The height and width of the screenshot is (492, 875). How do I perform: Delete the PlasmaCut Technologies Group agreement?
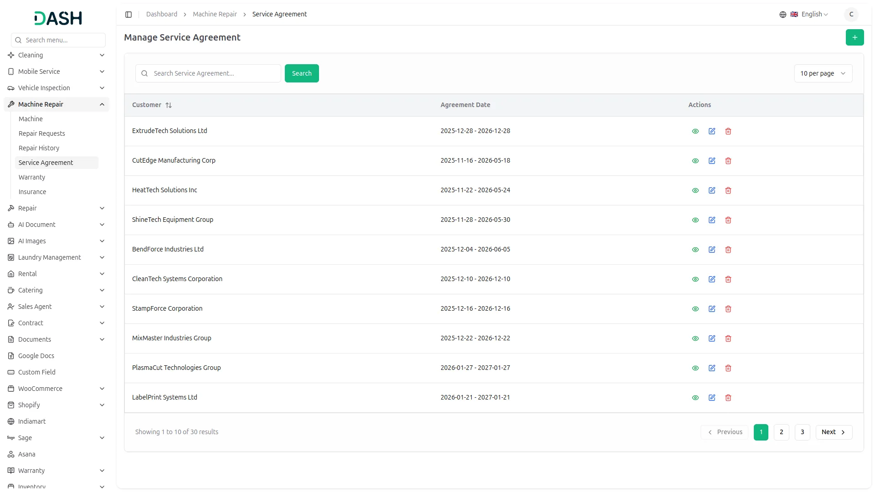click(728, 368)
